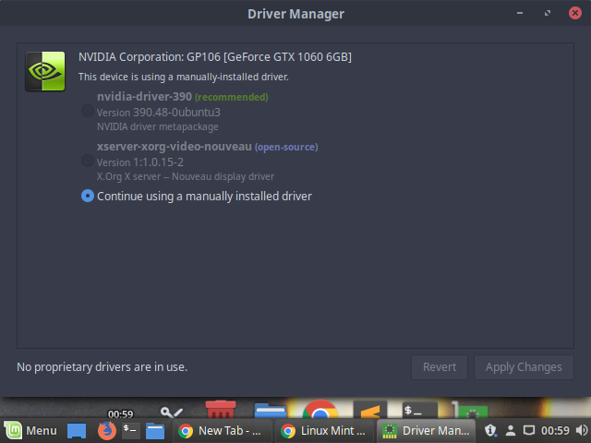
Task: Click the Version 1:1.0.15-2 text
Action: tap(140, 162)
